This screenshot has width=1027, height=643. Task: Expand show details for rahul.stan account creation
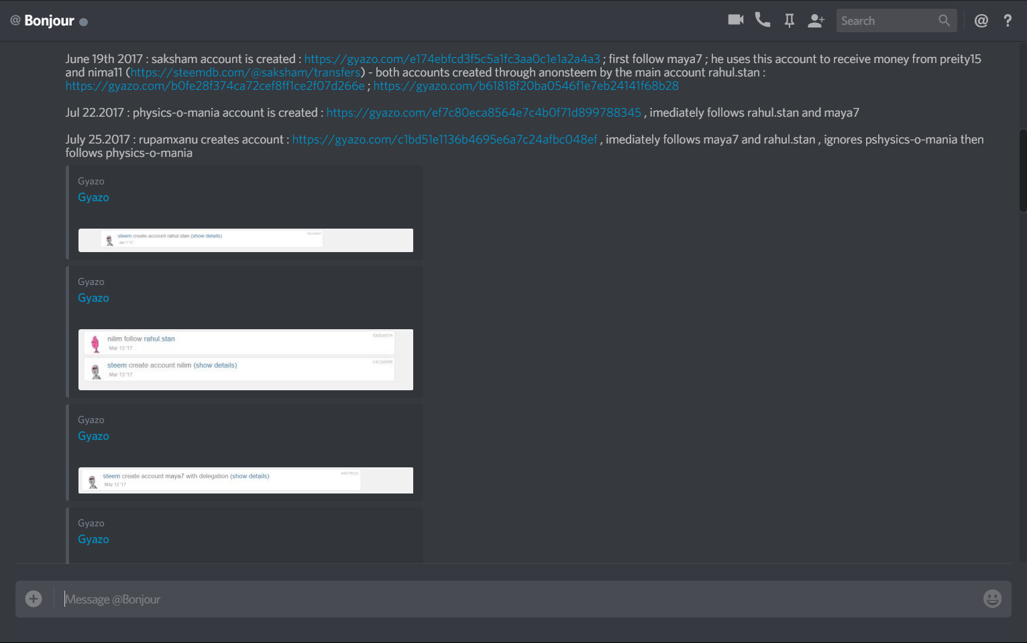point(205,235)
